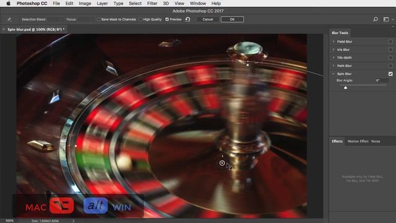Open the Filter menu
The height and width of the screenshot is (223, 396).
click(x=152, y=3)
